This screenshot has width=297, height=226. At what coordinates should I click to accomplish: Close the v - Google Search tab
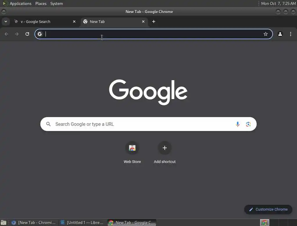point(74,21)
